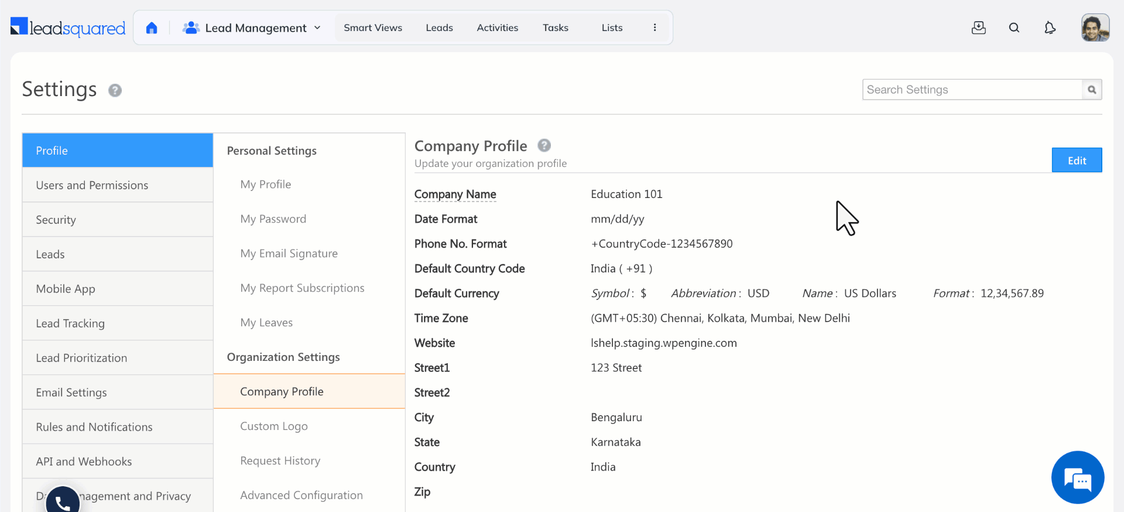Click help icon beside Settings title
The width and height of the screenshot is (1124, 512).
click(x=115, y=90)
